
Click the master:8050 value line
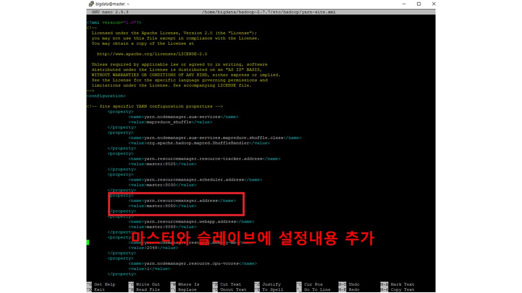tap(162, 206)
